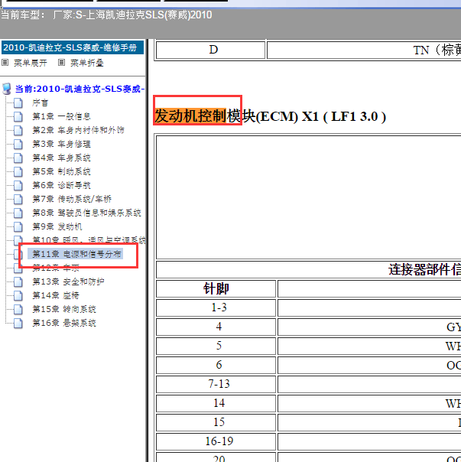Click the page icon next to 第2章 车身内衬件和外饰

point(18,130)
